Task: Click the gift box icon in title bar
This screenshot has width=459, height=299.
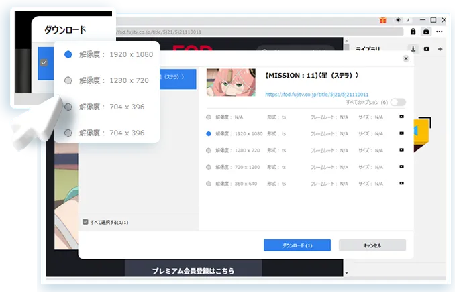Action: click(383, 21)
